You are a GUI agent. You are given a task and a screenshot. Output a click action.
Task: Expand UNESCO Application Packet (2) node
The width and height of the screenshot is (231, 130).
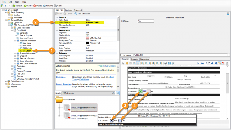pyautogui.click(x=59, y=116)
